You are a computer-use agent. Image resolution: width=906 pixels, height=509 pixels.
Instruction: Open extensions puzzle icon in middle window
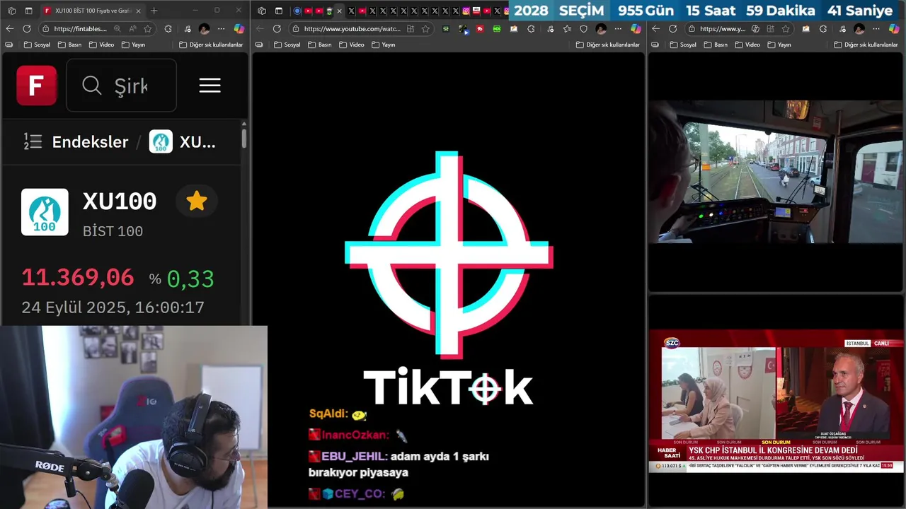pyautogui.click(x=531, y=29)
